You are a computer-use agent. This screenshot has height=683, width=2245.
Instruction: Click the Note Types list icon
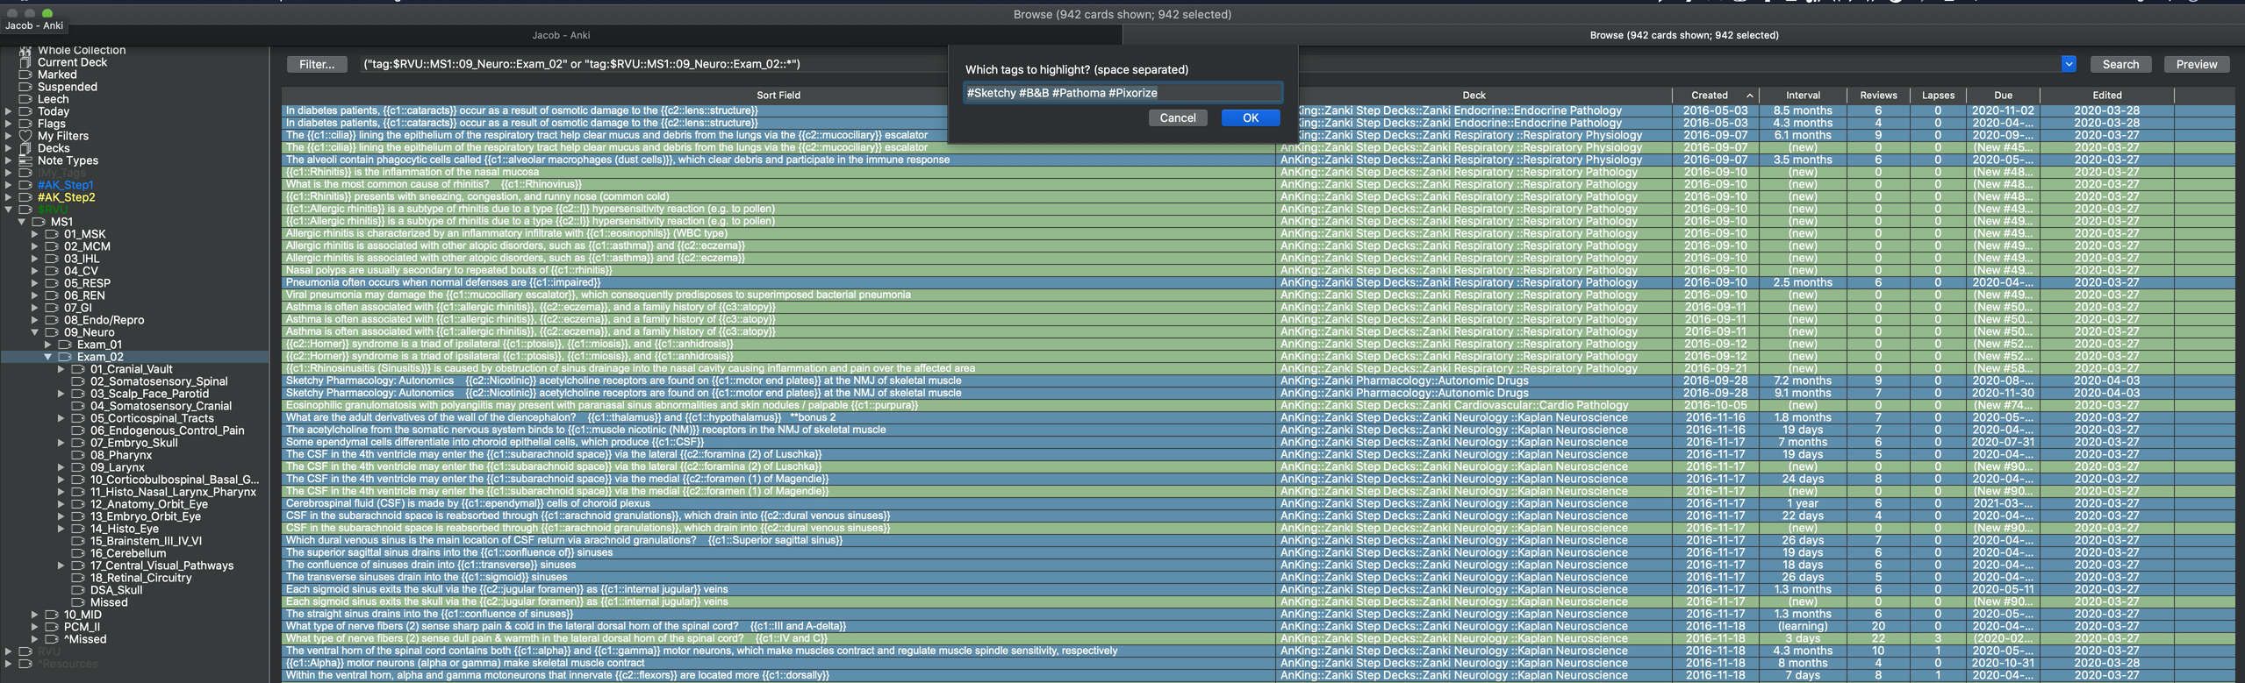(25, 161)
